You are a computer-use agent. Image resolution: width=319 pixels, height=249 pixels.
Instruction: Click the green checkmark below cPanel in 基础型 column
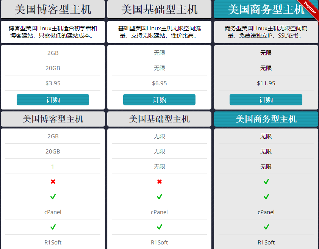pos(159,227)
